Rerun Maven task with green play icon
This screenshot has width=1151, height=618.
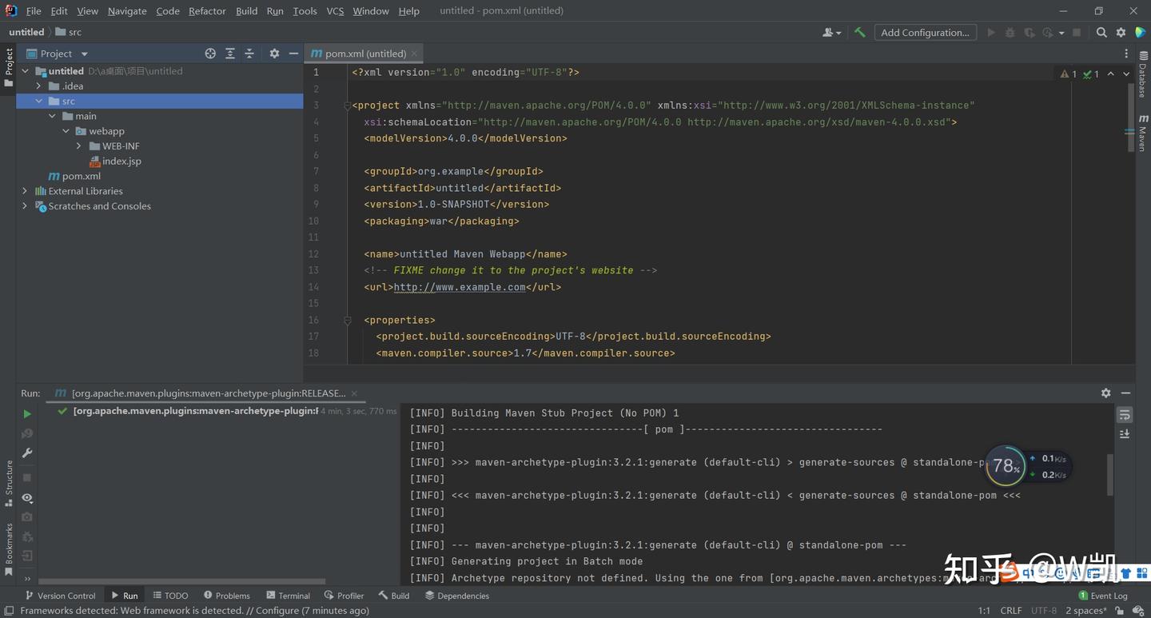point(27,414)
